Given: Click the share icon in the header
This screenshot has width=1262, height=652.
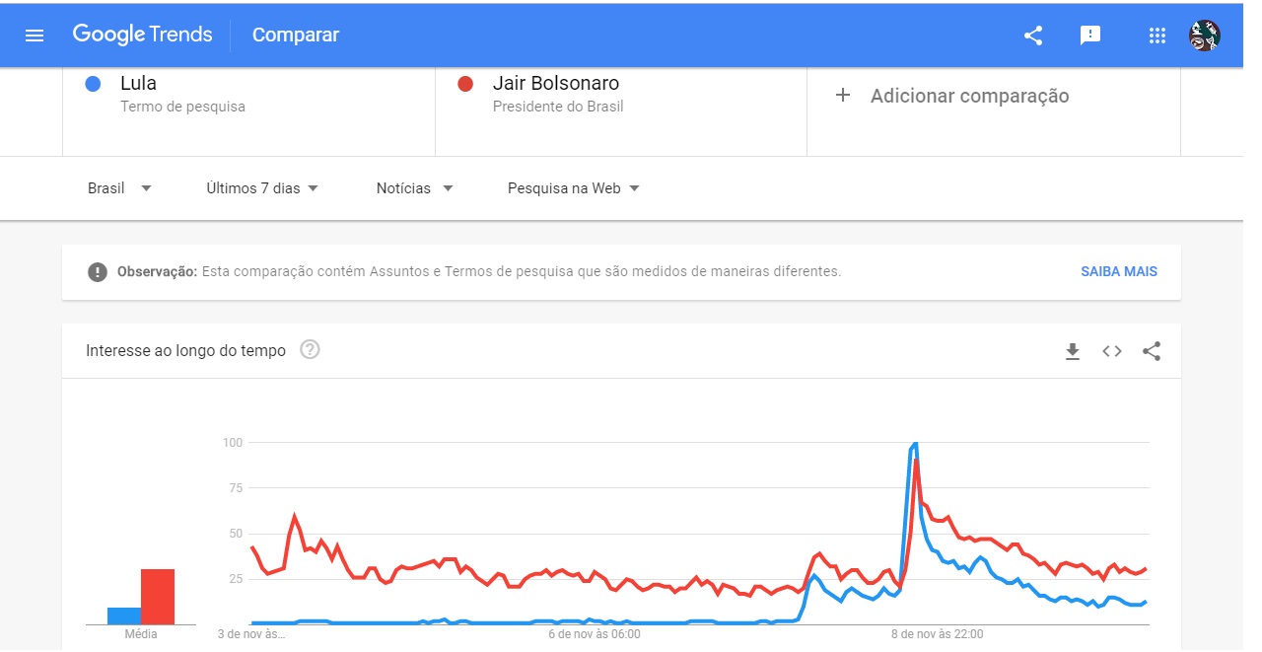Looking at the screenshot, I should [x=1033, y=36].
